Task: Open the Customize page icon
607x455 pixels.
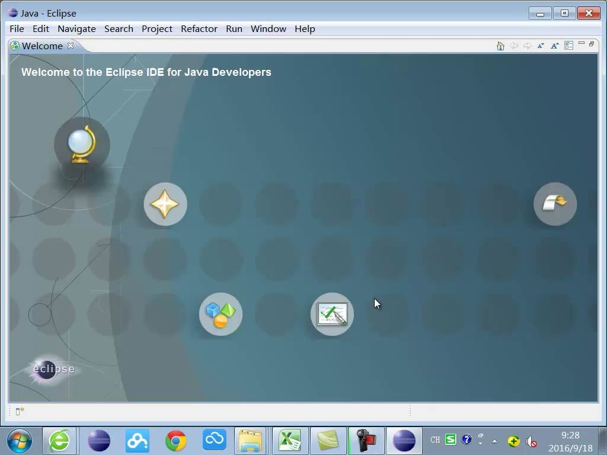Action: [568, 46]
